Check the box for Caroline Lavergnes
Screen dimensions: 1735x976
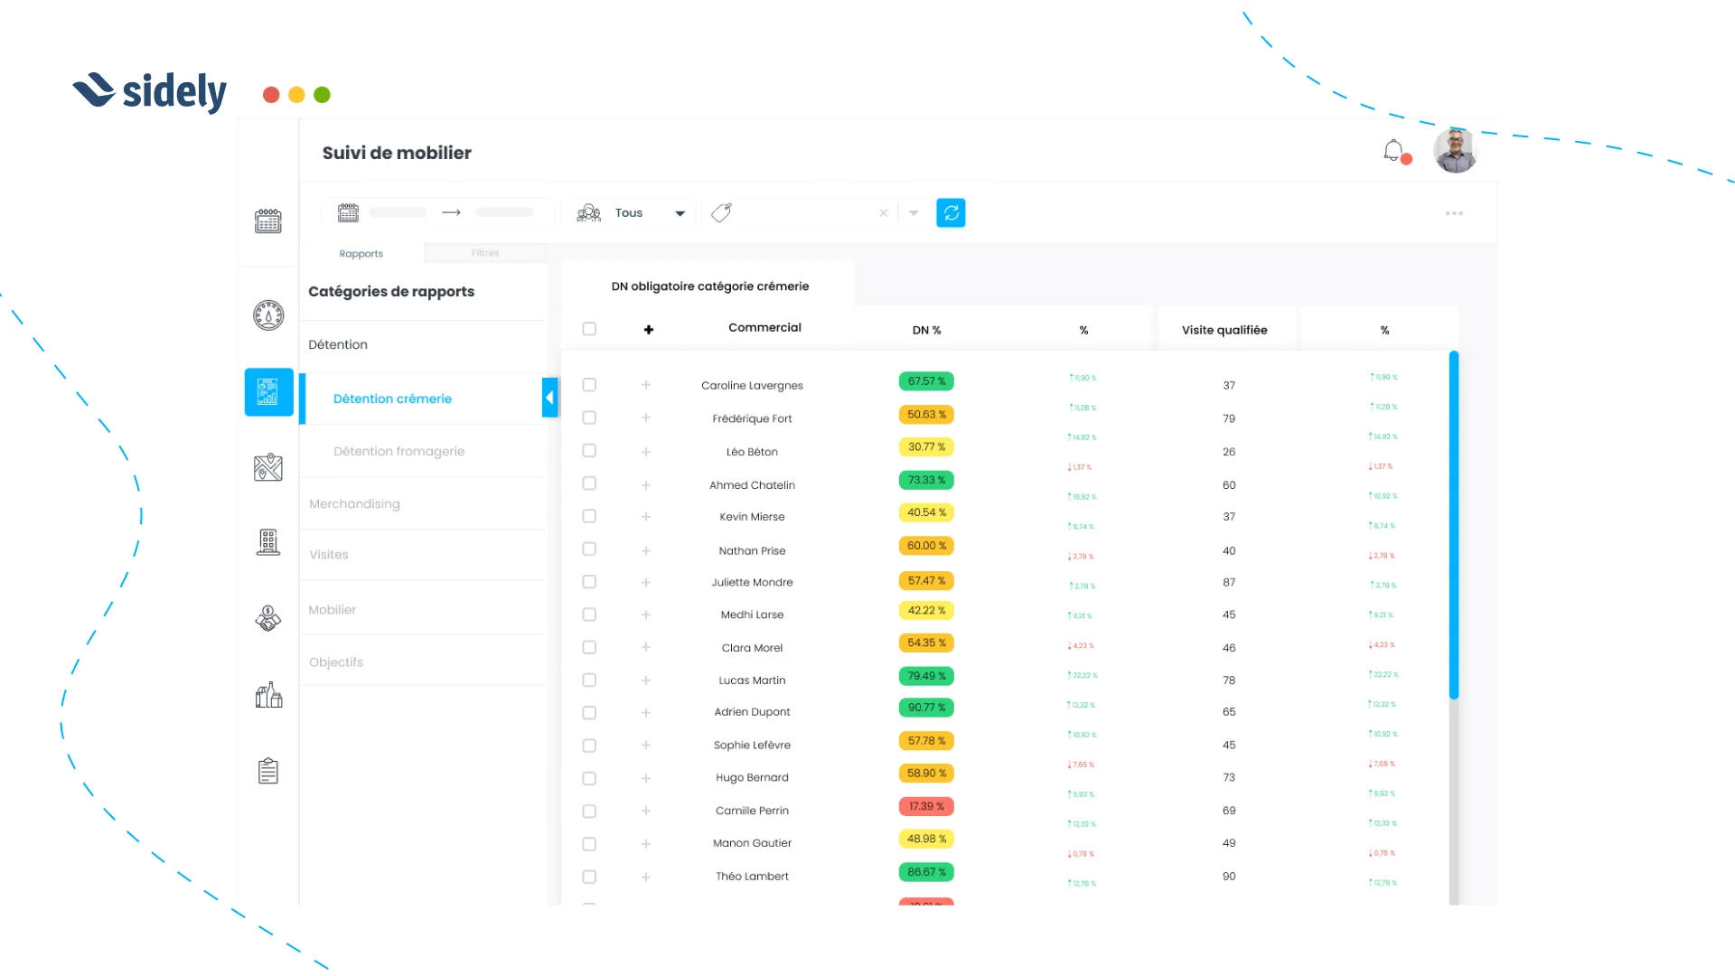(x=589, y=385)
